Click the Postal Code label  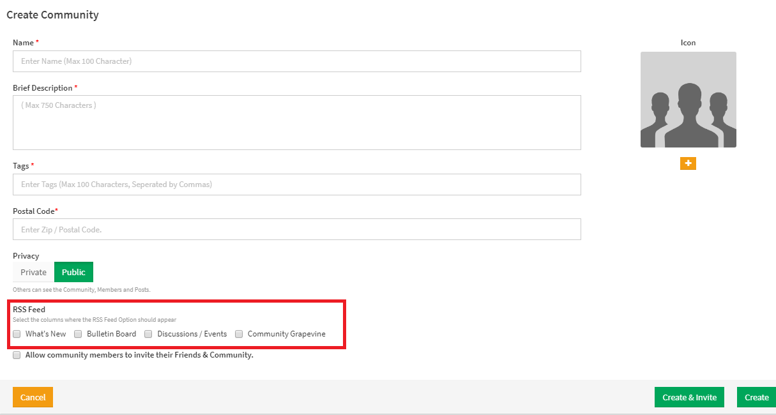34,211
